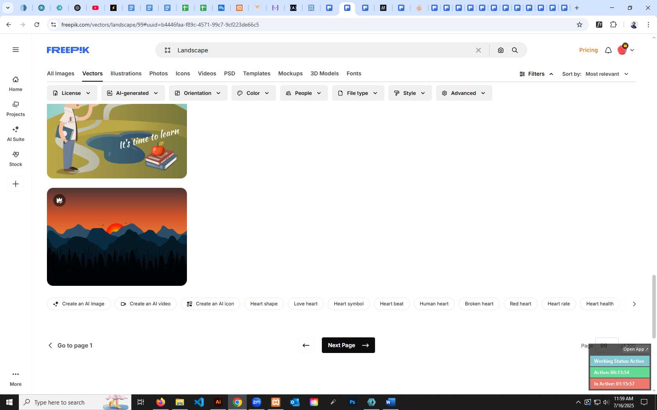
Task: Open Sort by Most relevant dropdown
Action: pyautogui.click(x=607, y=74)
